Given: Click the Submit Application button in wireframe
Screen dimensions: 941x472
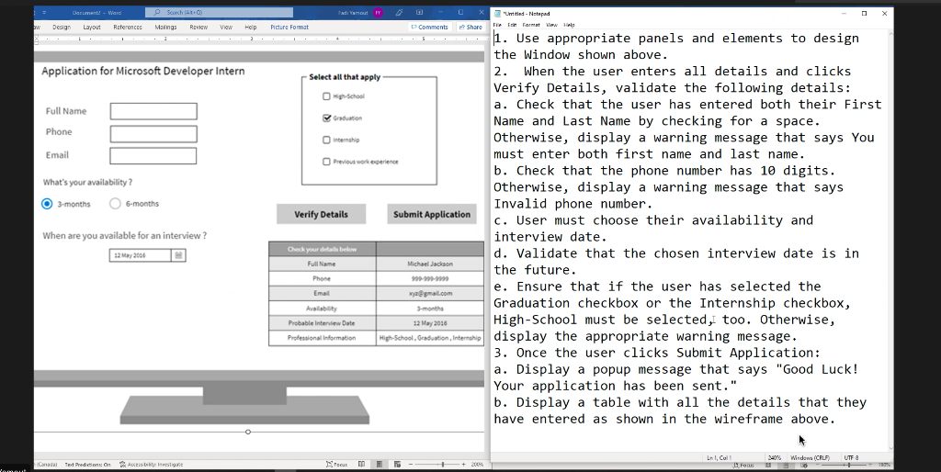Looking at the screenshot, I should click(432, 214).
